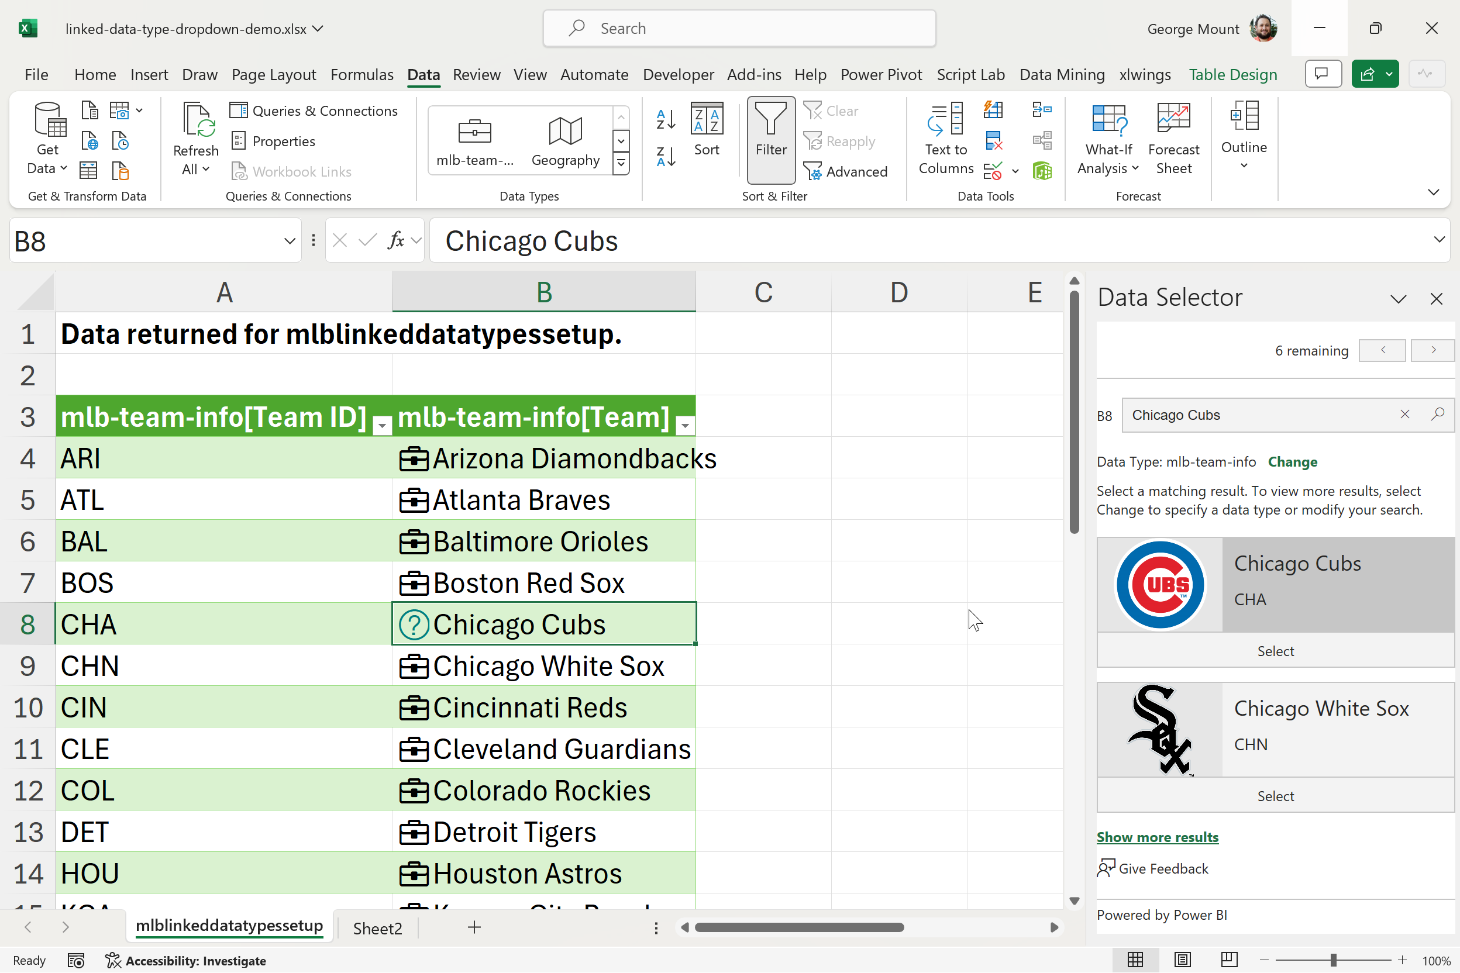This screenshot has height=973, width=1460.
Task: Click the Sort A to Z icon
Action: point(666,119)
